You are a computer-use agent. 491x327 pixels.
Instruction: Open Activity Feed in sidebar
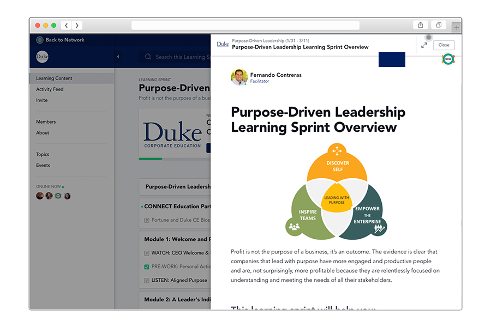[x=50, y=89]
